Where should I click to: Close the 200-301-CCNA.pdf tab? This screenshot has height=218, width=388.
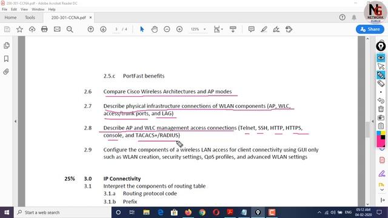click(x=90, y=18)
